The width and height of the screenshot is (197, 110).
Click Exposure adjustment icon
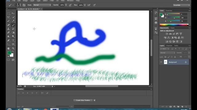(x=177, y=34)
